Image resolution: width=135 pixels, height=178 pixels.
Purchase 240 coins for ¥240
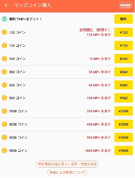coord(123,59)
